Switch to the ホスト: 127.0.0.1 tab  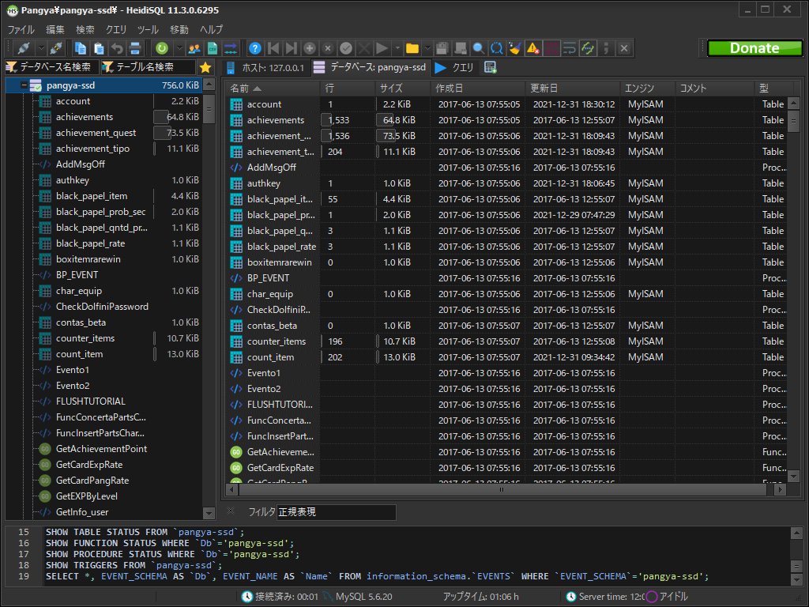click(266, 68)
